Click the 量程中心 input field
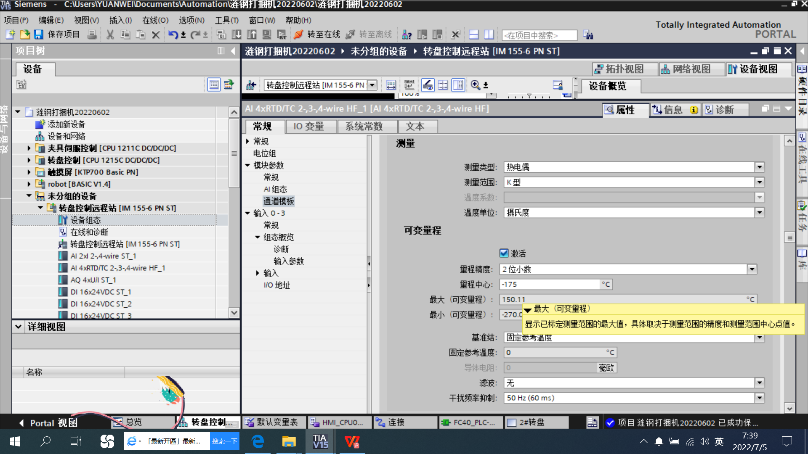The image size is (808, 454). coord(549,285)
